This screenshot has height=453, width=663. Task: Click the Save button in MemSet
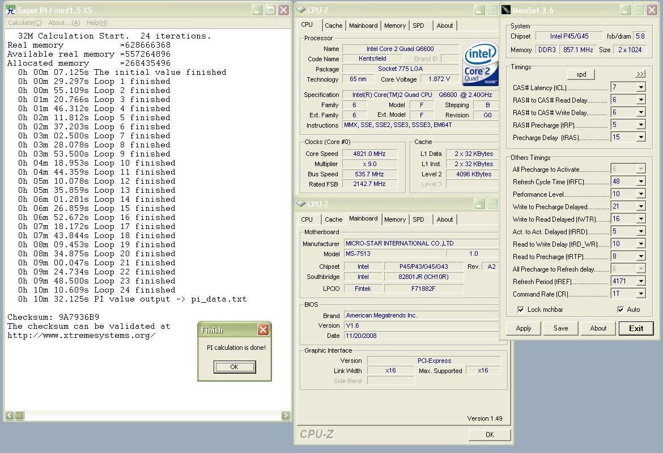click(x=560, y=328)
